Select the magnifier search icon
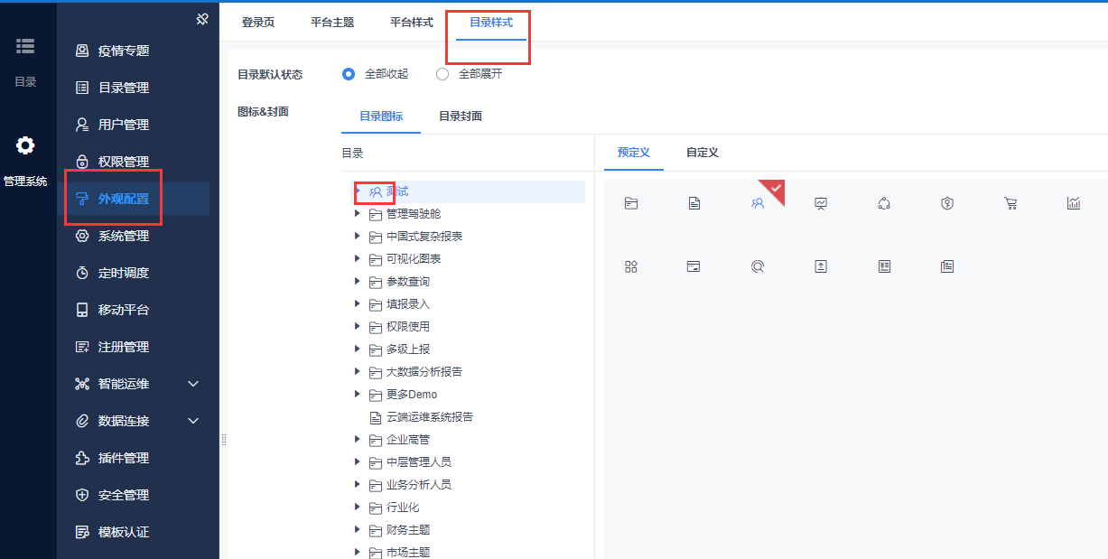 [758, 266]
